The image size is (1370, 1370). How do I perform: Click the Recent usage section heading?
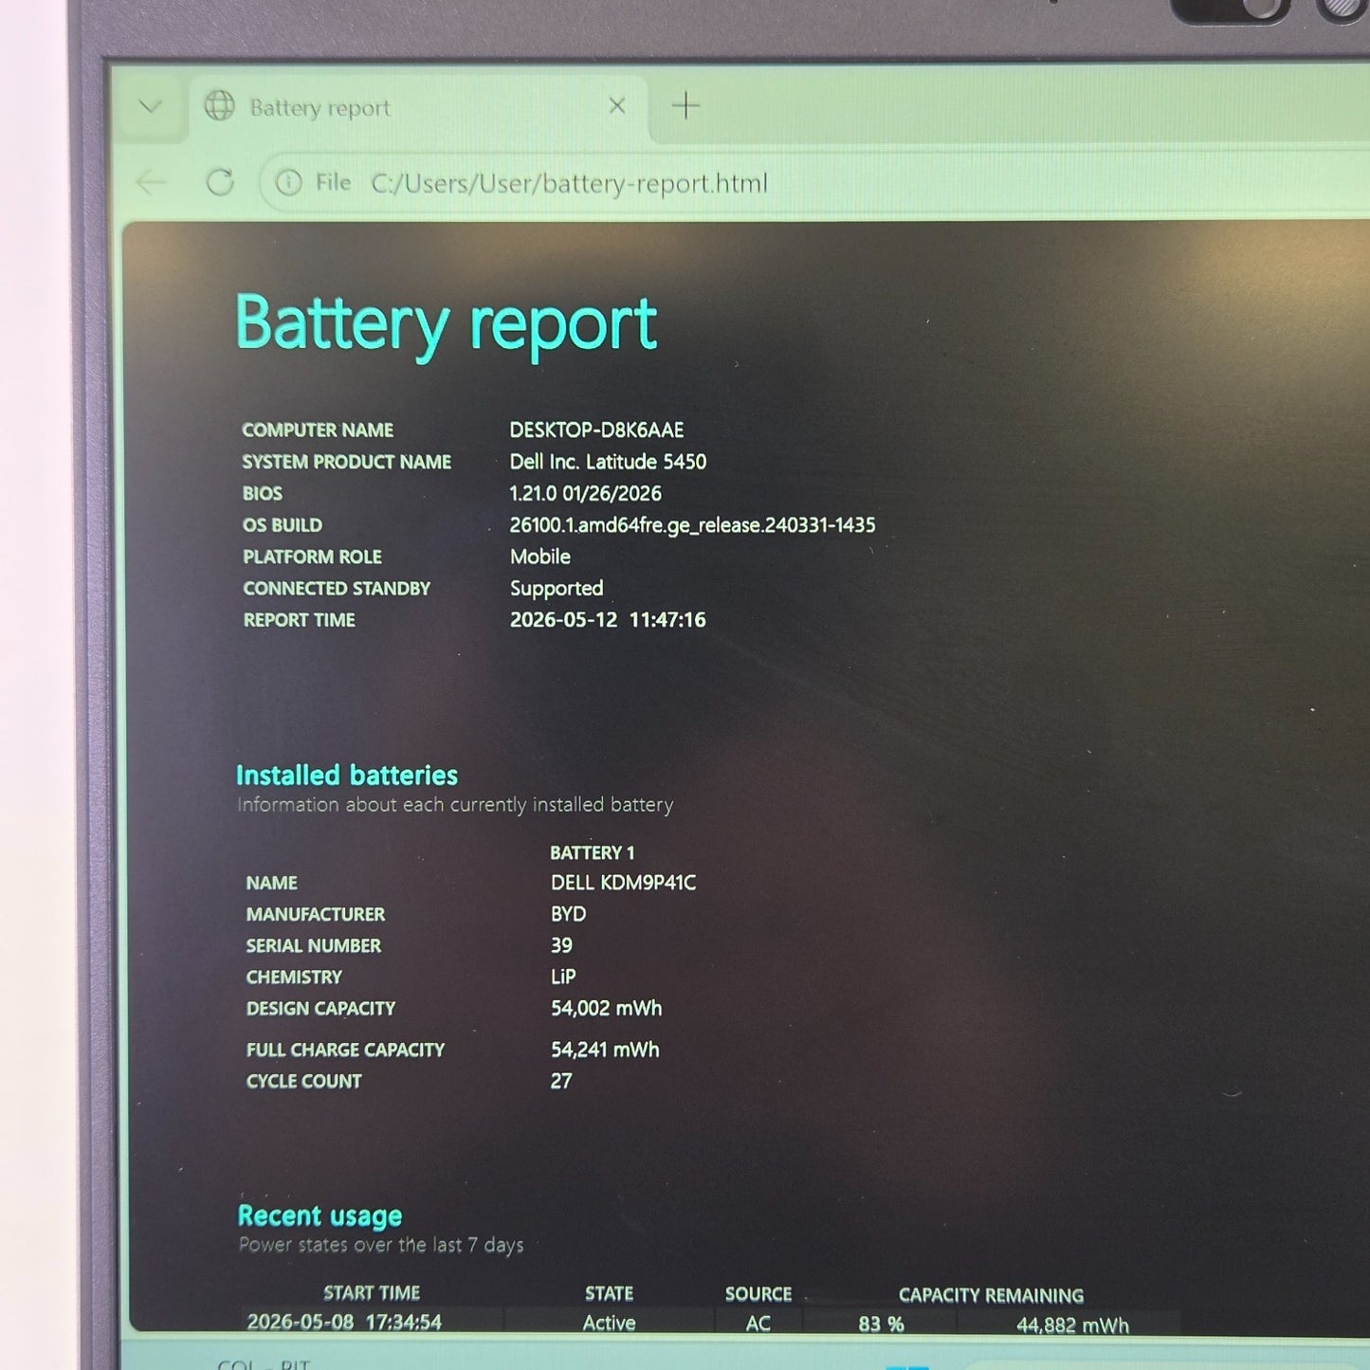pos(320,1215)
